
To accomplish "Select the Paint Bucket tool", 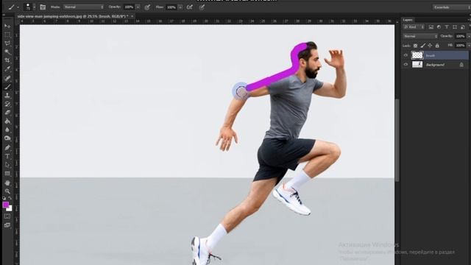I will pos(7,121).
